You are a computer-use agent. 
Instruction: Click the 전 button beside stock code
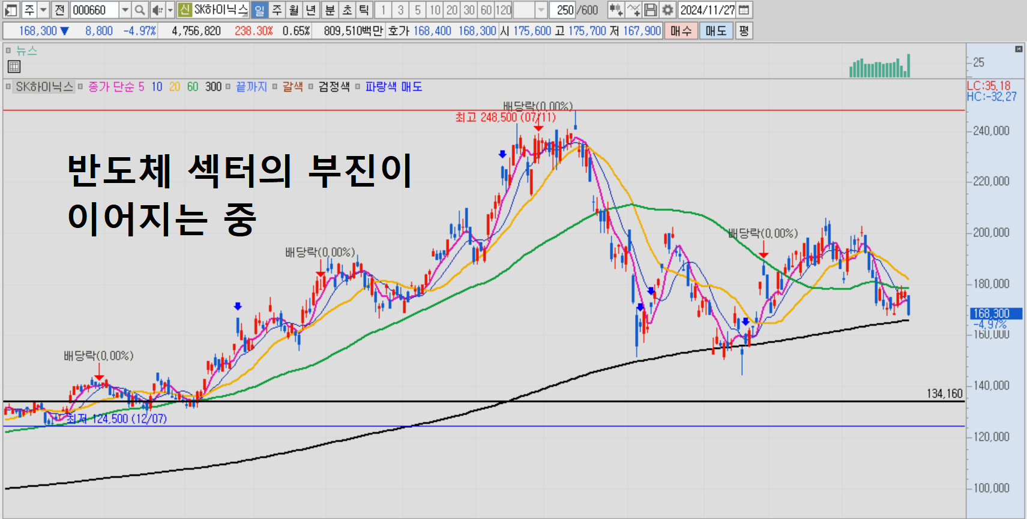click(59, 10)
